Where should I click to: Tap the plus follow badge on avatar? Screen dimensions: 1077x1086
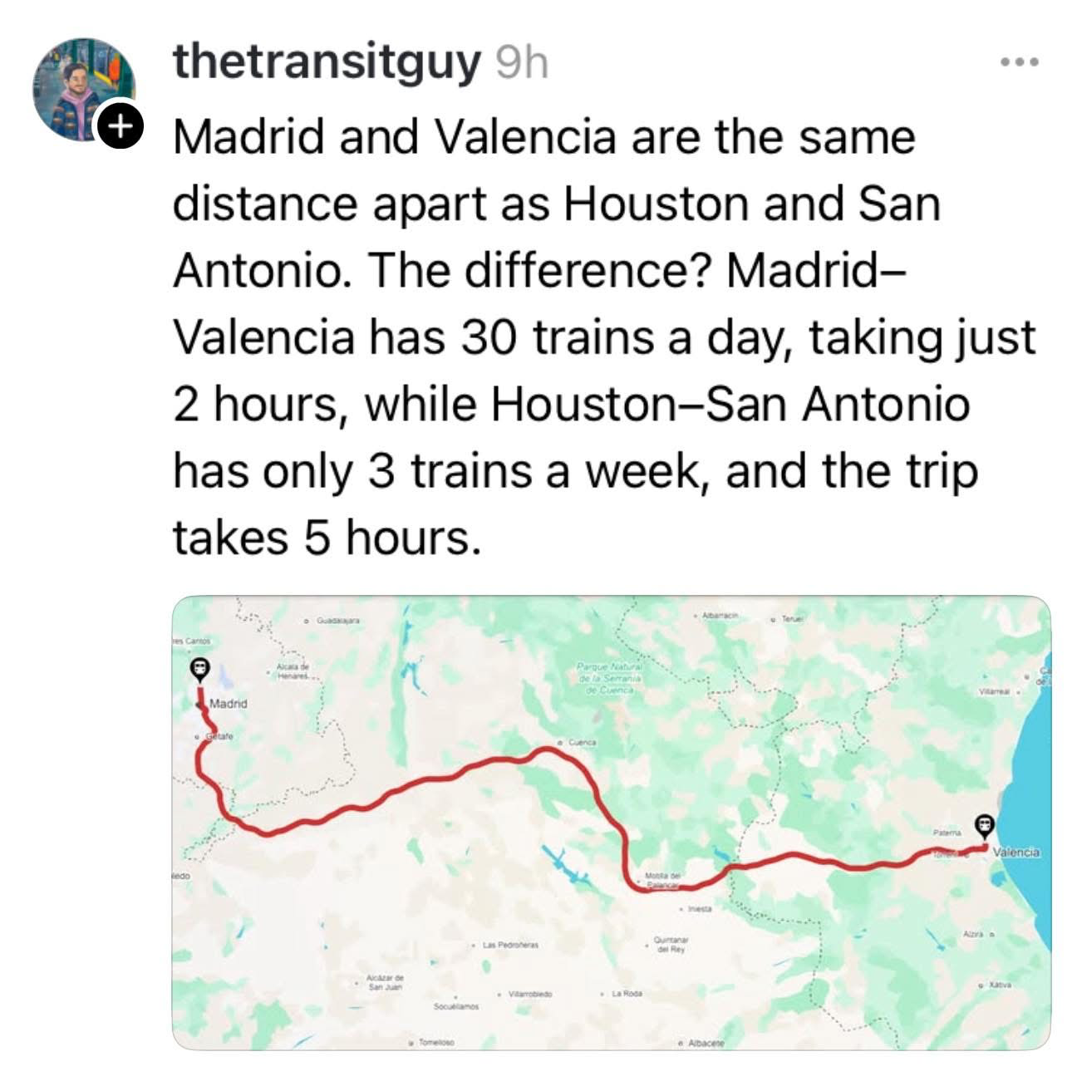pos(120,126)
